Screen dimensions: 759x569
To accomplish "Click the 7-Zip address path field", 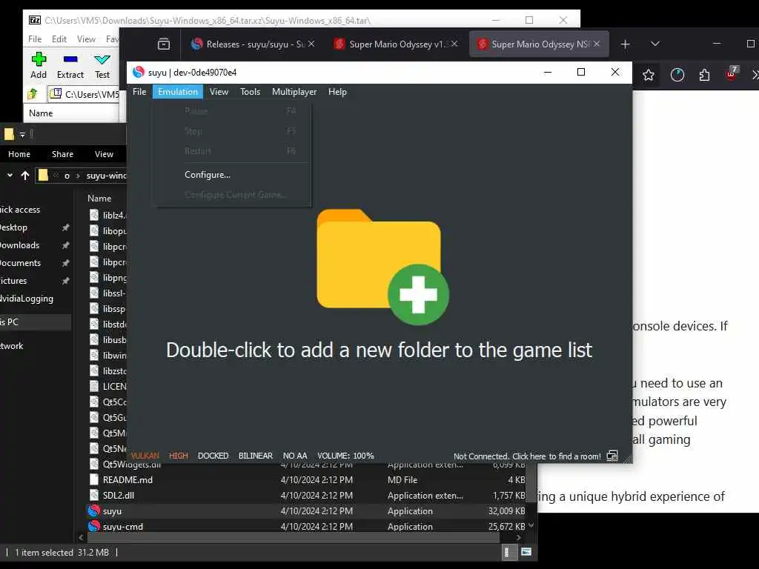I will tap(84, 94).
